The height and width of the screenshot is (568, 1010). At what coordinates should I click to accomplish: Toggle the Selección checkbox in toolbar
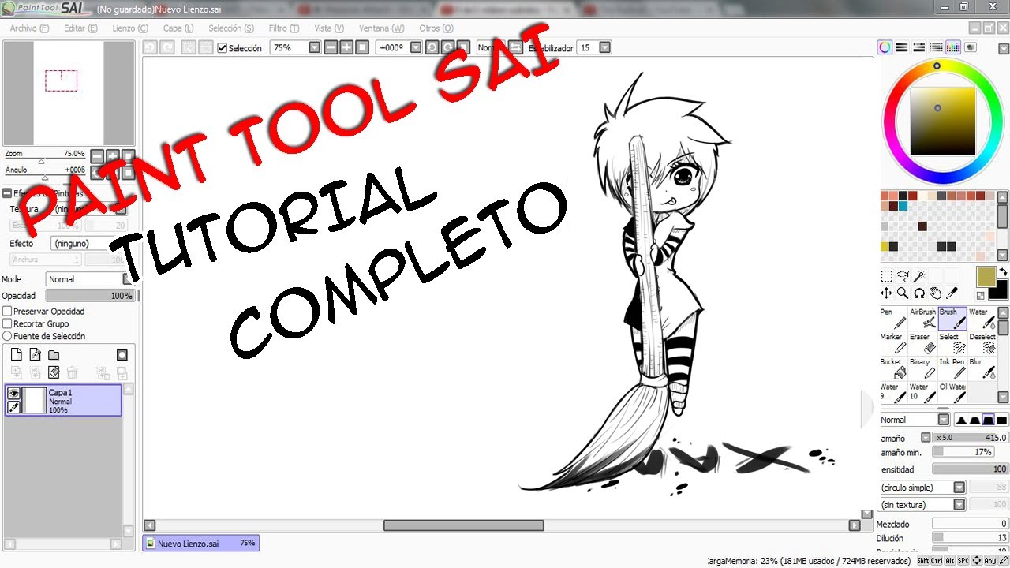(223, 48)
